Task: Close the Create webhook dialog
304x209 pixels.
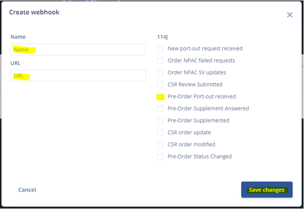Action: pos(289,15)
